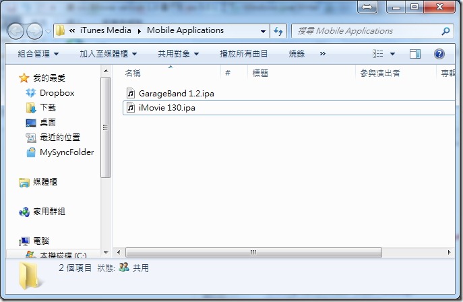Click the iMovie 130.ipa music file icon
Image resolution: width=463 pixels, height=302 pixels.
coord(131,107)
